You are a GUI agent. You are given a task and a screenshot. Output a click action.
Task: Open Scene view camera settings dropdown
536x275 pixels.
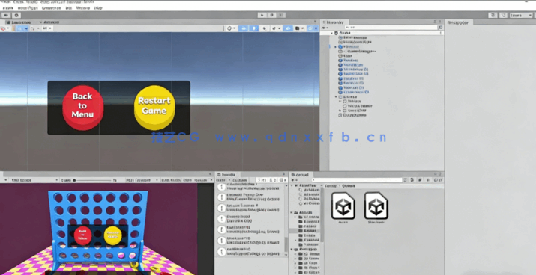click(299, 28)
